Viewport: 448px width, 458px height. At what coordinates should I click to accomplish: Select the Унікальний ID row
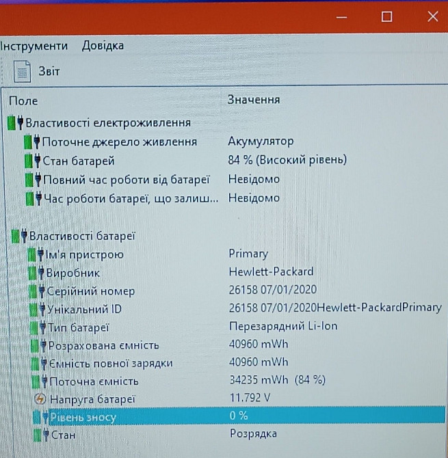[x=84, y=310]
